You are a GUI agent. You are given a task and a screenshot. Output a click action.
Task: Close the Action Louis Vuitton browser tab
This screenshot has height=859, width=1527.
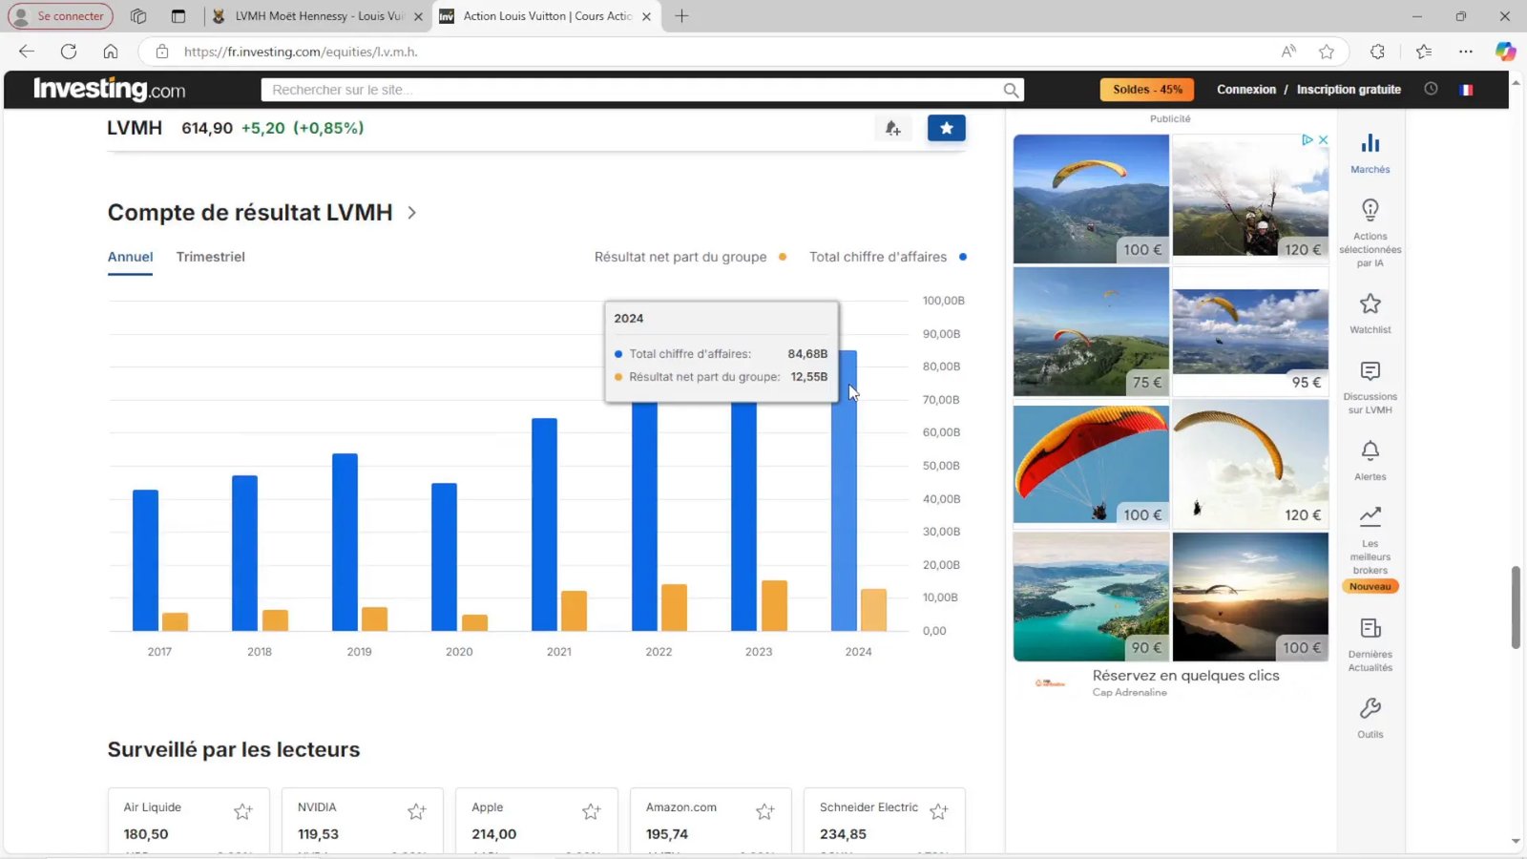[646, 16]
